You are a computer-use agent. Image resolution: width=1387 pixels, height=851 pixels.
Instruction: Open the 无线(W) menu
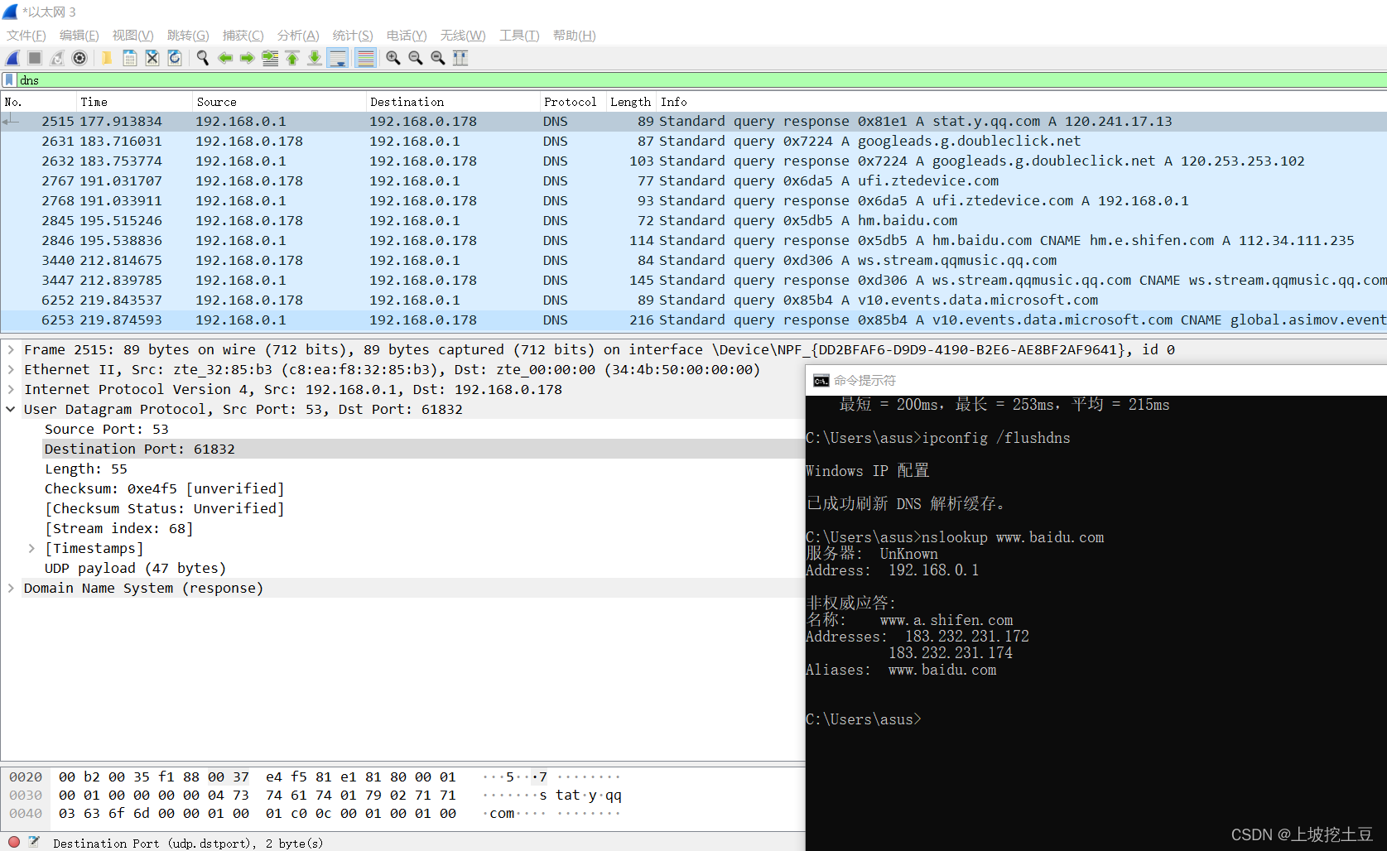tap(463, 36)
